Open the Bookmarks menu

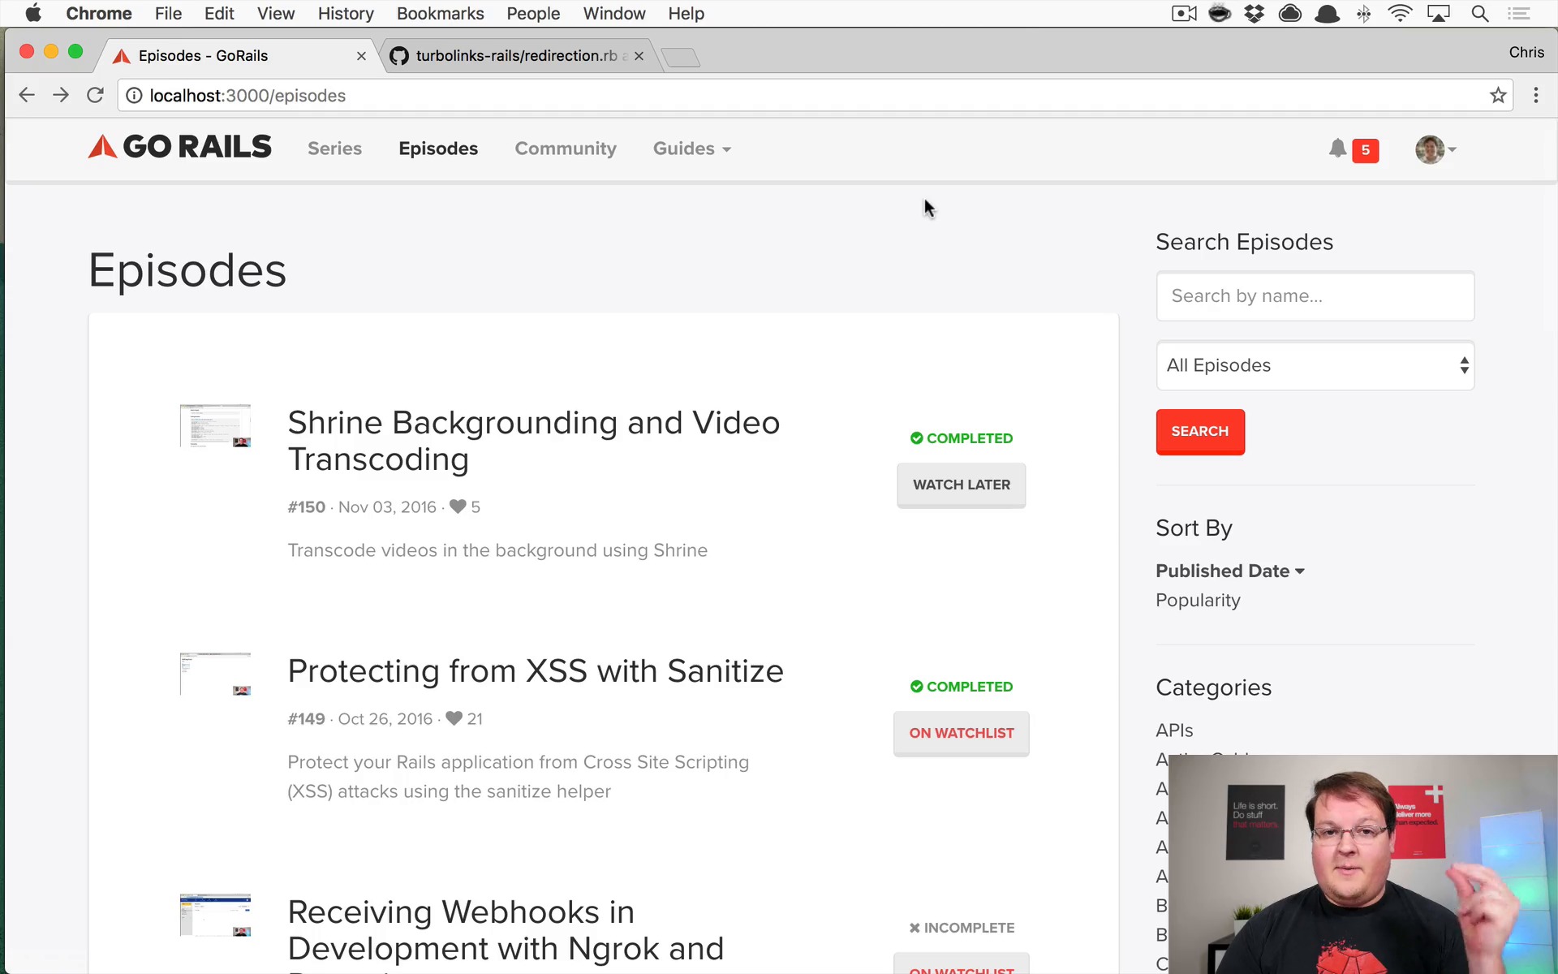pos(440,14)
